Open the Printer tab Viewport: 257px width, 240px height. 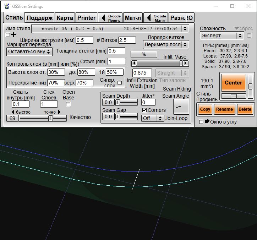pos(86,18)
